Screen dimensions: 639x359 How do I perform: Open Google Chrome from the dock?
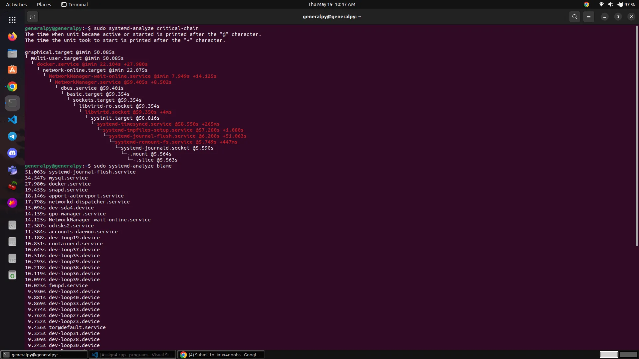tap(12, 86)
